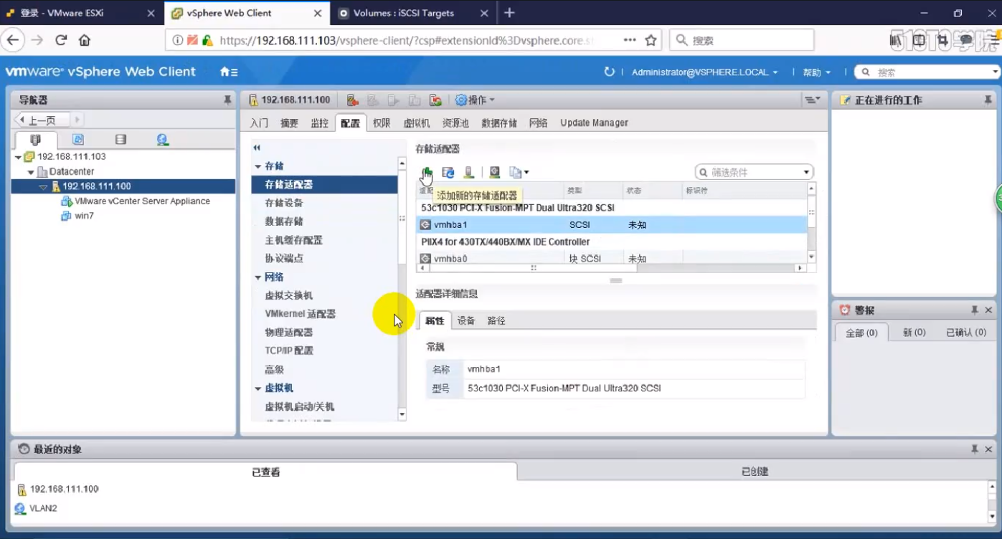This screenshot has height=539, width=1002.
Task: Open the filter options dropdown arrow in 筛选条件
Action: (806, 172)
